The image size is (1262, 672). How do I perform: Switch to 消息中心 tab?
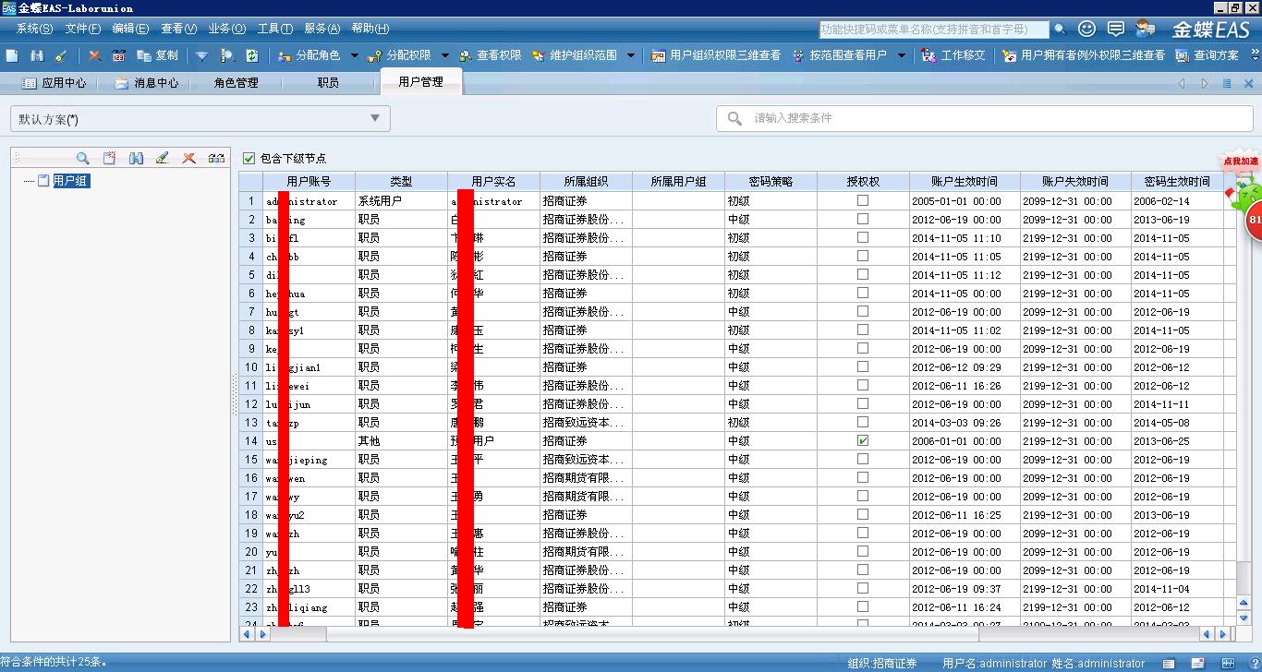tap(146, 83)
